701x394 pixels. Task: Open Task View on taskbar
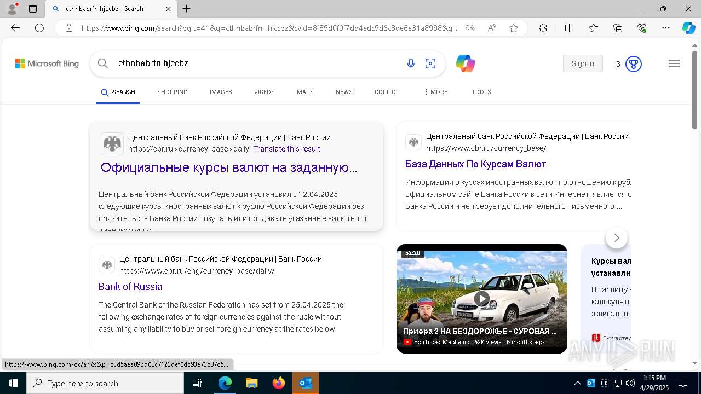click(x=197, y=383)
